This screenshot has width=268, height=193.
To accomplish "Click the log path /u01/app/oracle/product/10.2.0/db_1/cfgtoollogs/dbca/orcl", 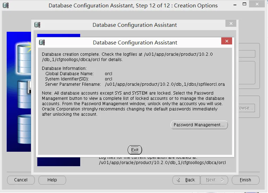I will tap(162, 163).
